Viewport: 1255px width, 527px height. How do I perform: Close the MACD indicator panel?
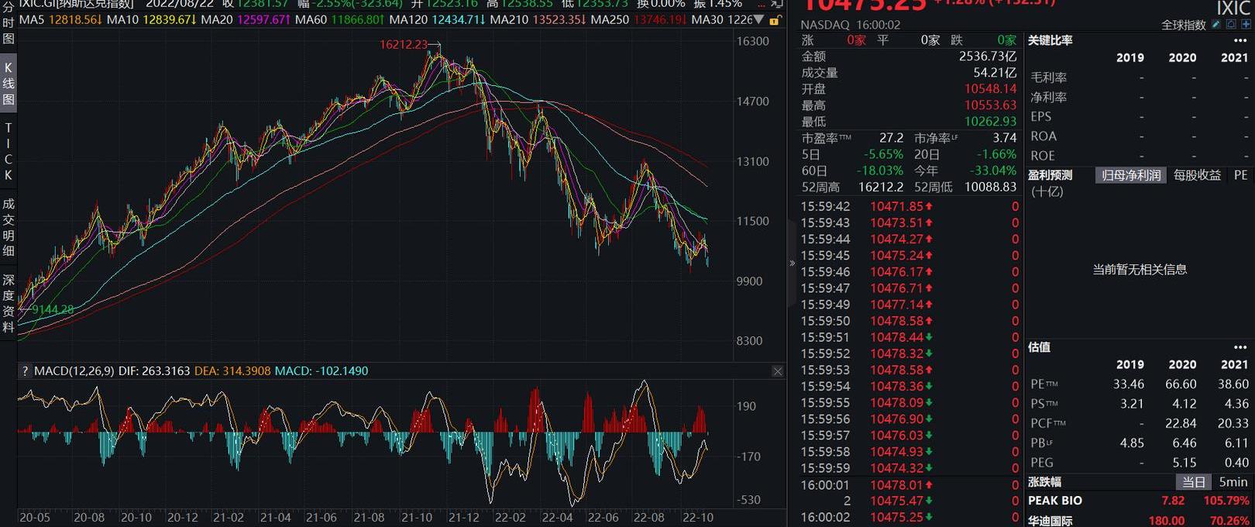pyautogui.click(x=777, y=372)
